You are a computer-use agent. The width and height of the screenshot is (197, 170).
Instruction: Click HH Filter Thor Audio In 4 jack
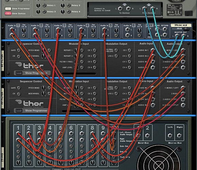pos(153,105)
